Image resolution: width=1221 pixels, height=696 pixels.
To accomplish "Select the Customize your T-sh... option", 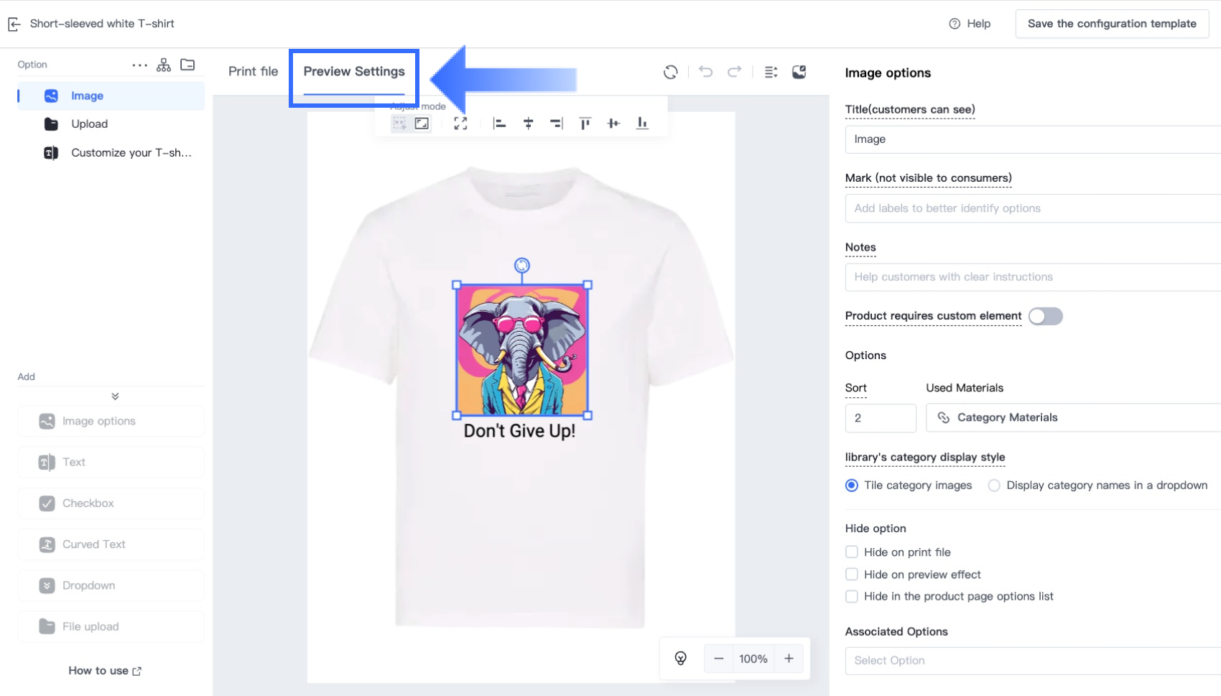I will tap(111, 153).
